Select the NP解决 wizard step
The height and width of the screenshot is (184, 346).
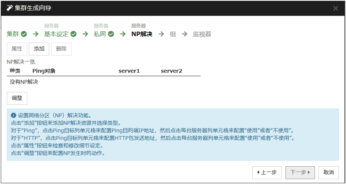coord(142,34)
